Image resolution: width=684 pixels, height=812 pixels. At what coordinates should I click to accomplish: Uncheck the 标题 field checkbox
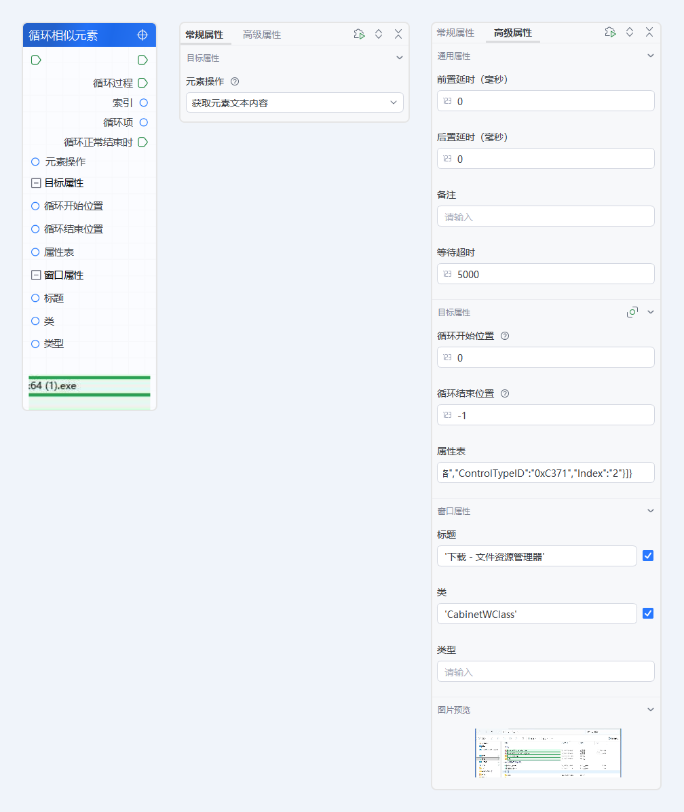click(x=647, y=556)
